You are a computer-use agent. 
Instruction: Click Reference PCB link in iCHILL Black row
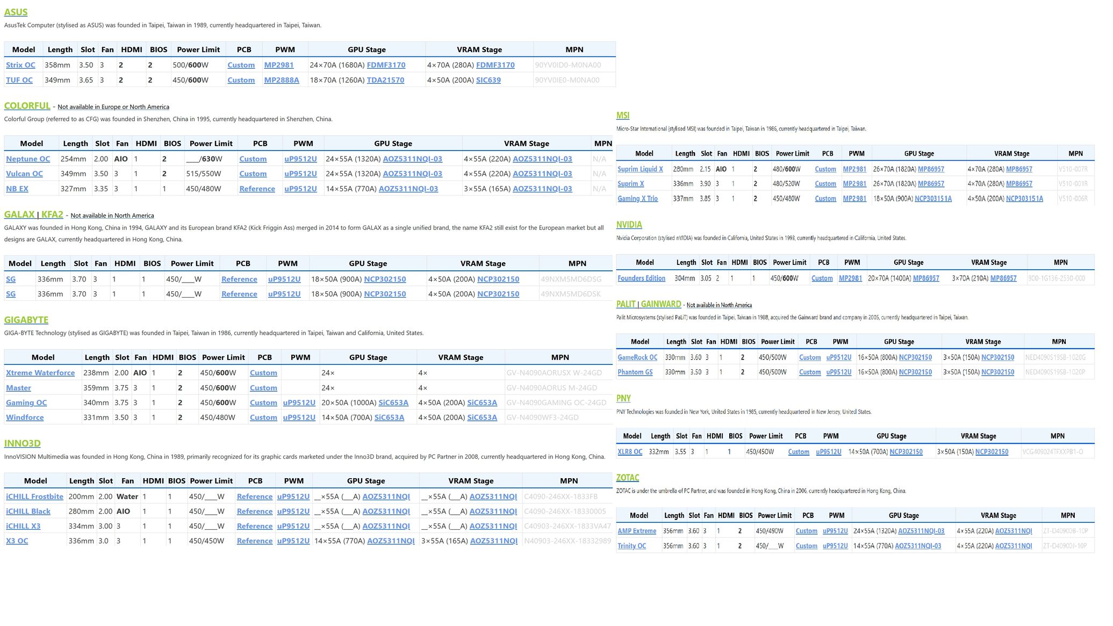pyautogui.click(x=255, y=512)
